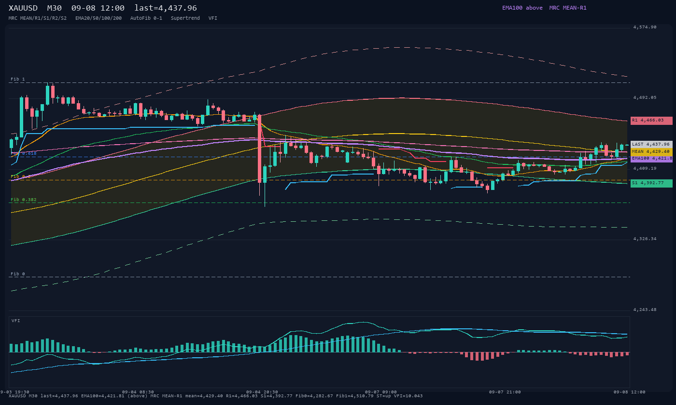Click the EMA100 above status label

(522, 8)
